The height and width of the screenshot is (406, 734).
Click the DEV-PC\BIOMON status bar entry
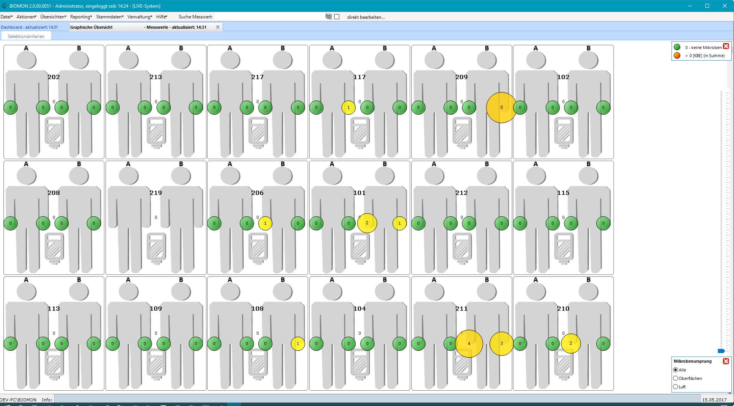pos(18,399)
